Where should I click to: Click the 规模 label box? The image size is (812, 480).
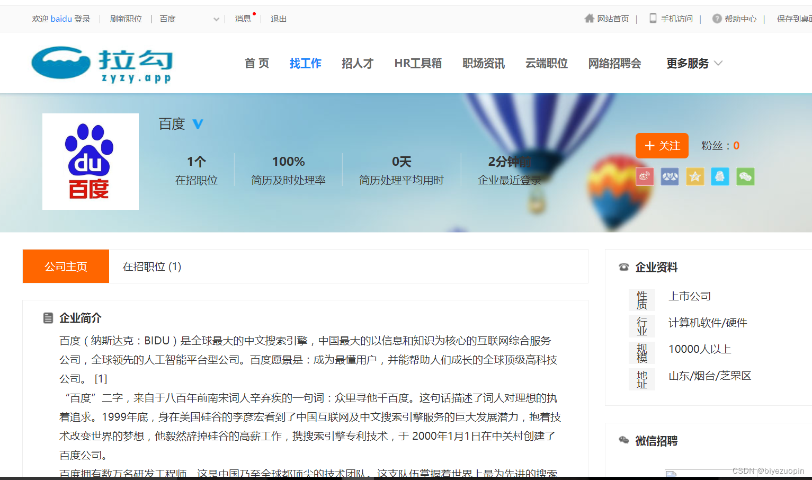point(642,353)
